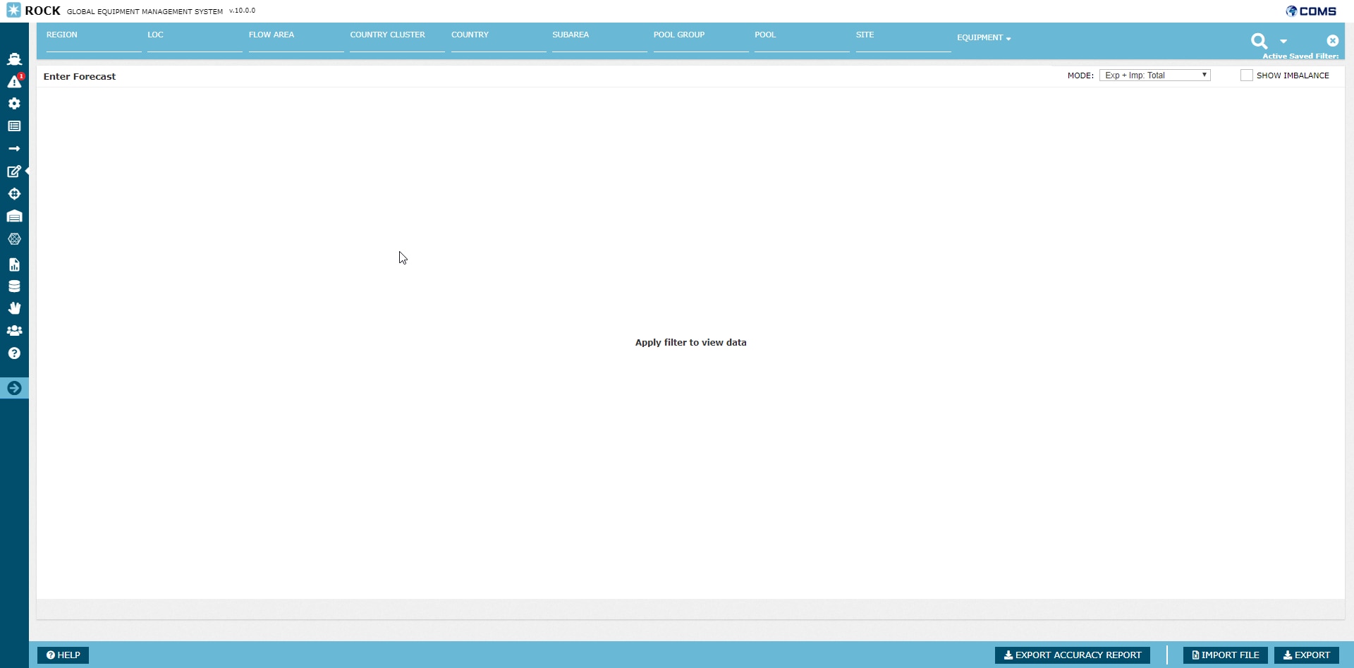The width and height of the screenshot is (1354, 668).
Task: Click the database stack sidebar icon
Action: [14, 286]
